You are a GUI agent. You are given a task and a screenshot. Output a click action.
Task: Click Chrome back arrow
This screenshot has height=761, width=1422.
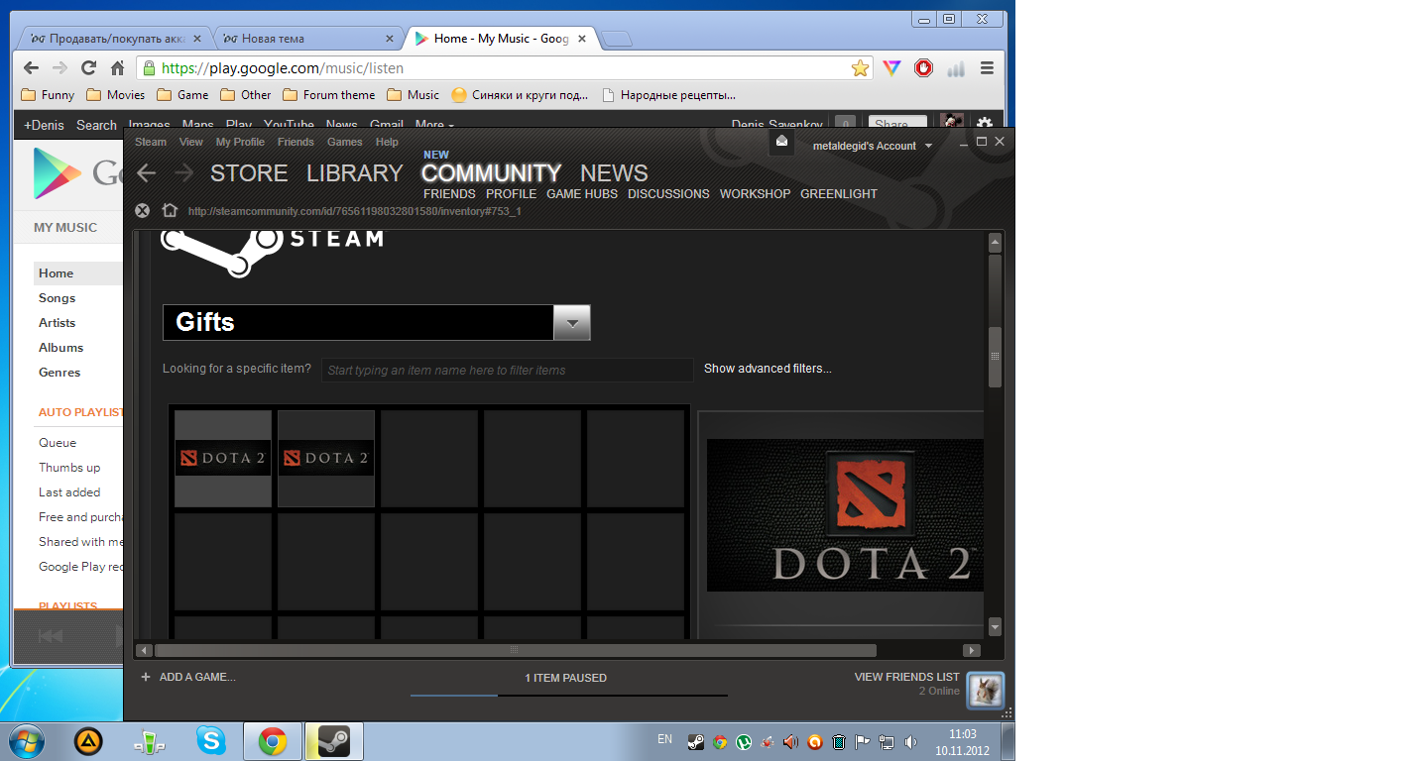coord(31,67)
